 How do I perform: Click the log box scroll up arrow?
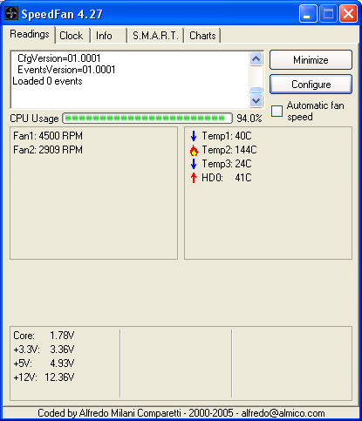coord(256,59)
